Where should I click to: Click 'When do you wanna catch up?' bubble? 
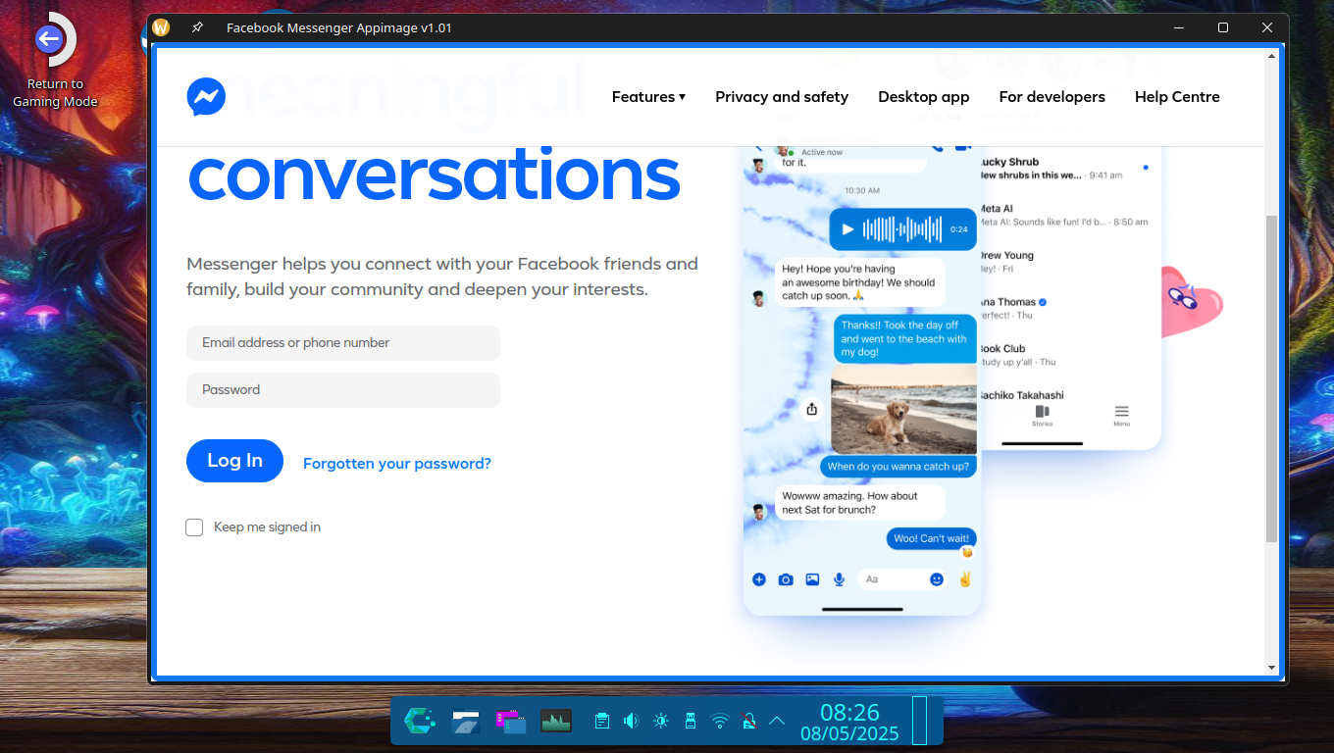point(898,467)
